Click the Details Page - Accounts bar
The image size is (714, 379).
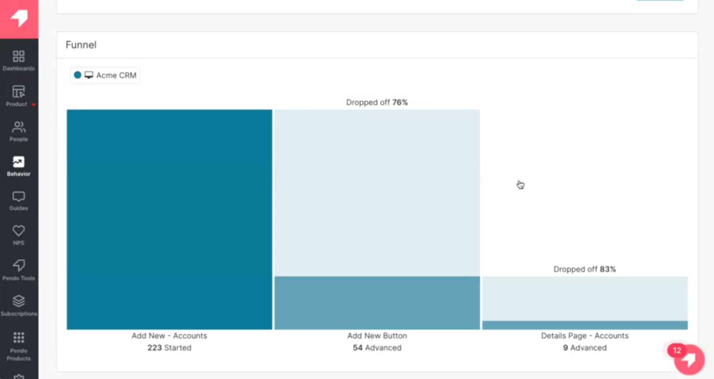tap(584, 324)
